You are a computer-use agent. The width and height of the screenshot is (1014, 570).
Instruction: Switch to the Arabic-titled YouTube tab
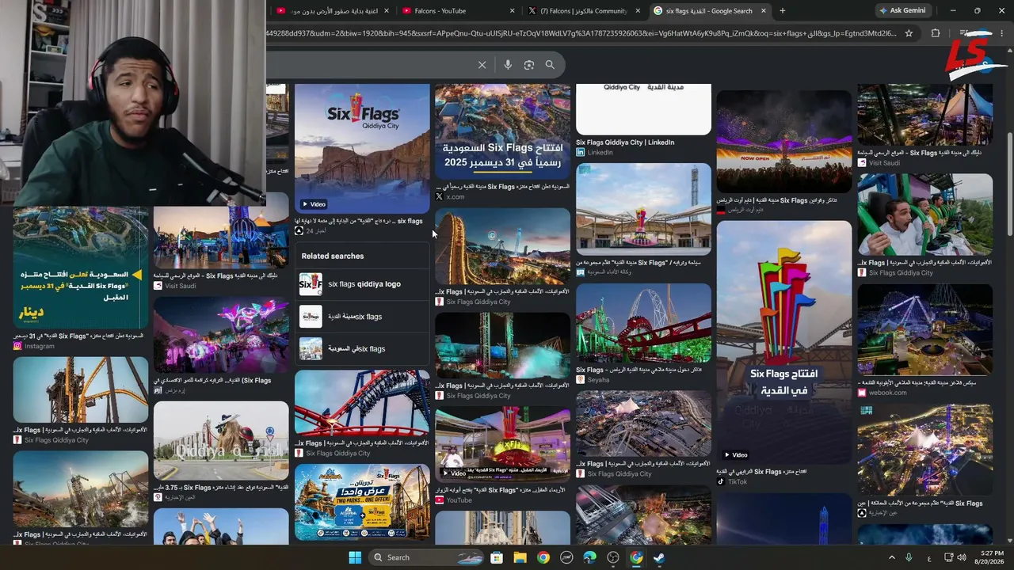click(333, 11)
